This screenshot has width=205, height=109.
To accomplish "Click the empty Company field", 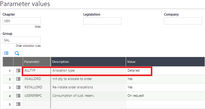I will tap(183, 21).
